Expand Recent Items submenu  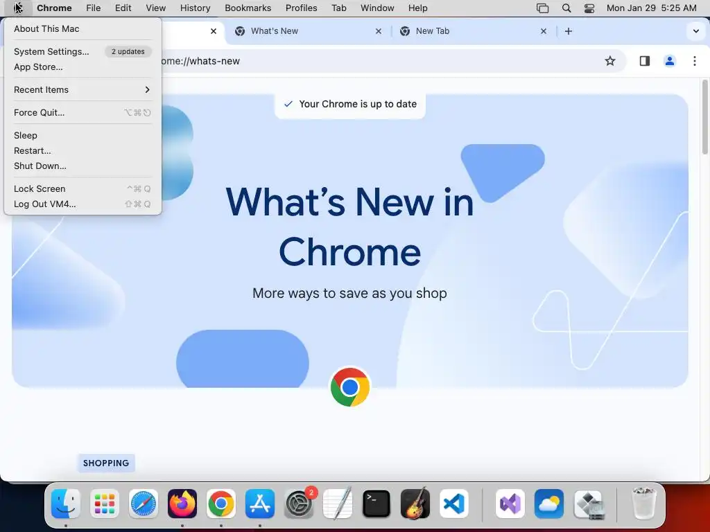tap(83, 89)
